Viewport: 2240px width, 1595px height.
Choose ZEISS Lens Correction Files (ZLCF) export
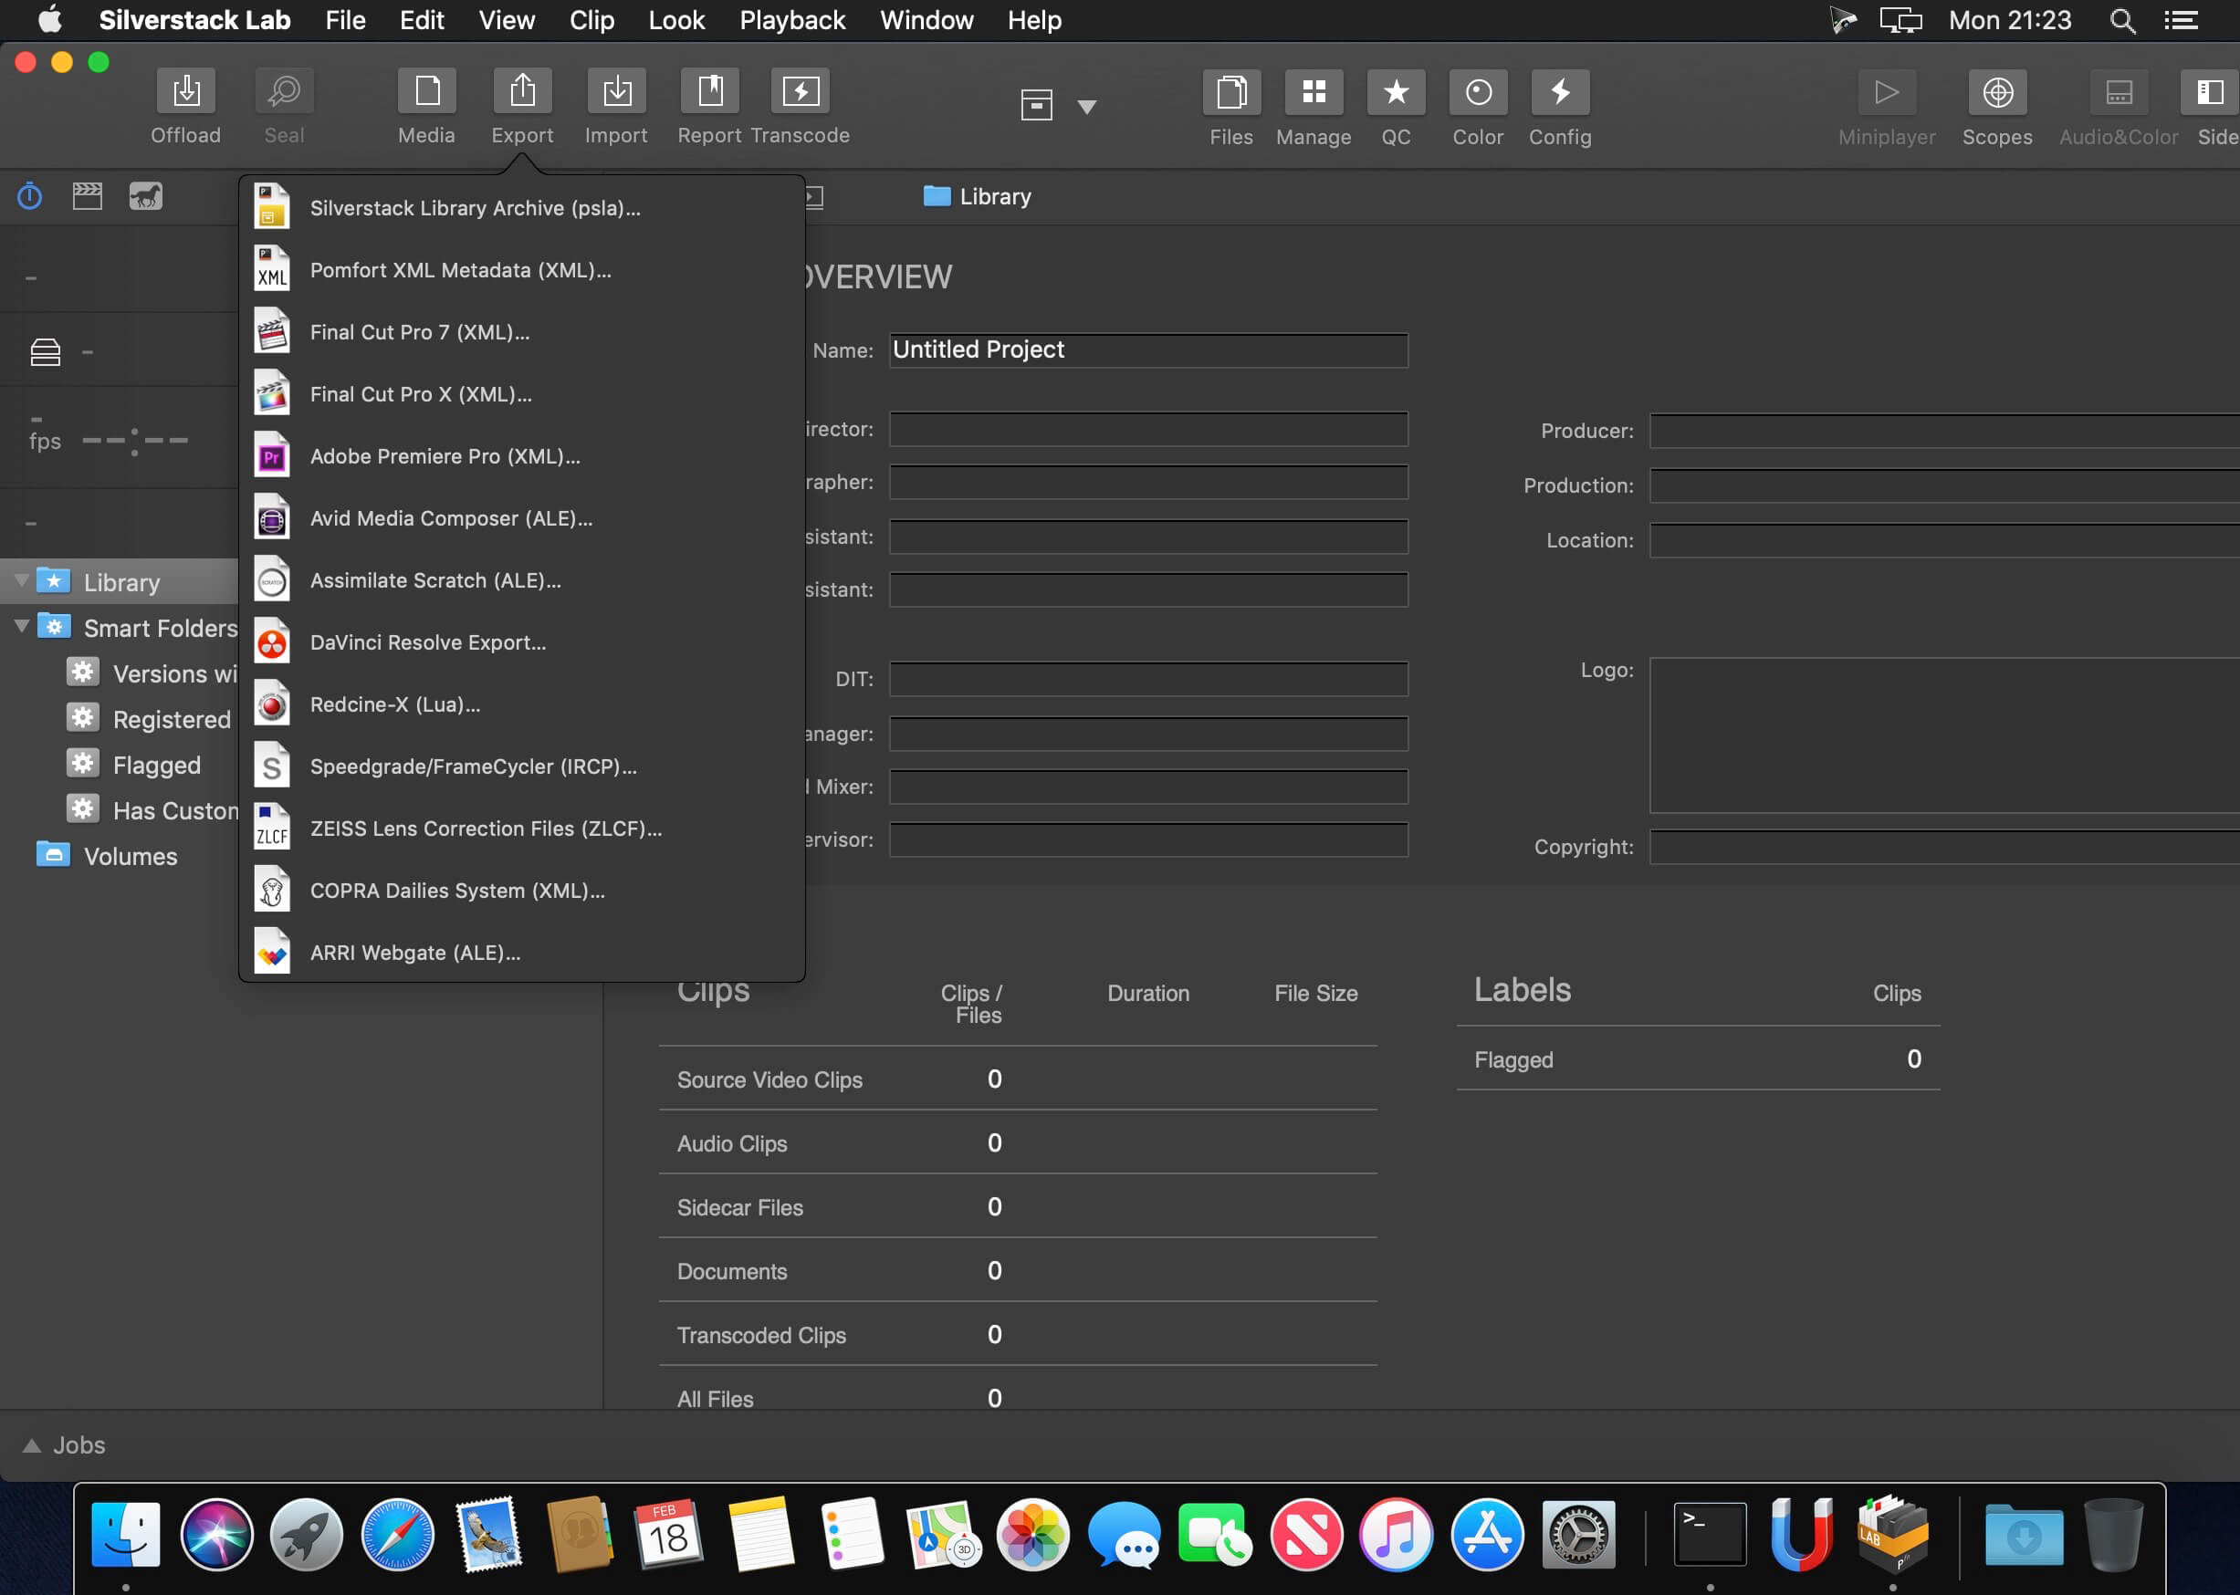(522, 829)
